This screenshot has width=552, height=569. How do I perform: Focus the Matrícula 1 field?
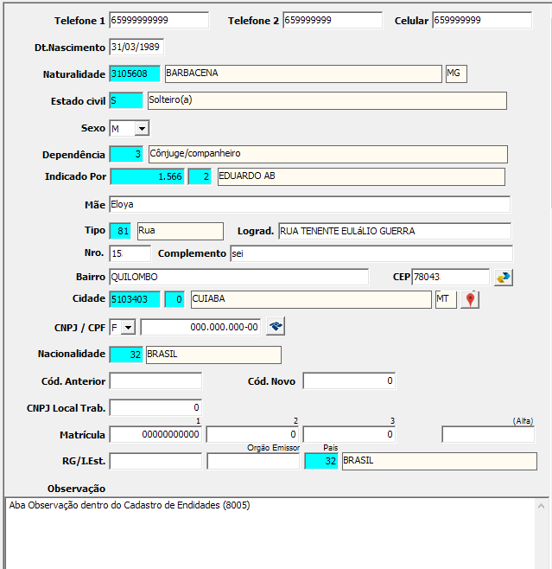(x=155, y=434)
